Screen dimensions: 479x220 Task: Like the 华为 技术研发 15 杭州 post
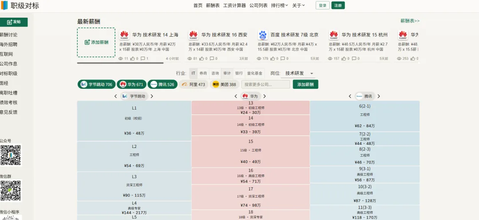point(344,58)
